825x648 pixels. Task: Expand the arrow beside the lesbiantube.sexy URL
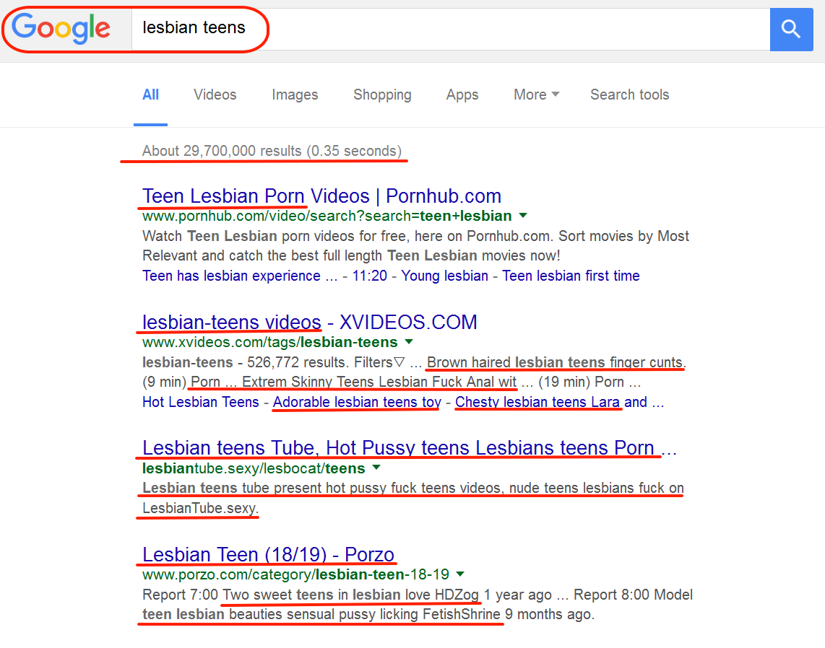(376, 467)
